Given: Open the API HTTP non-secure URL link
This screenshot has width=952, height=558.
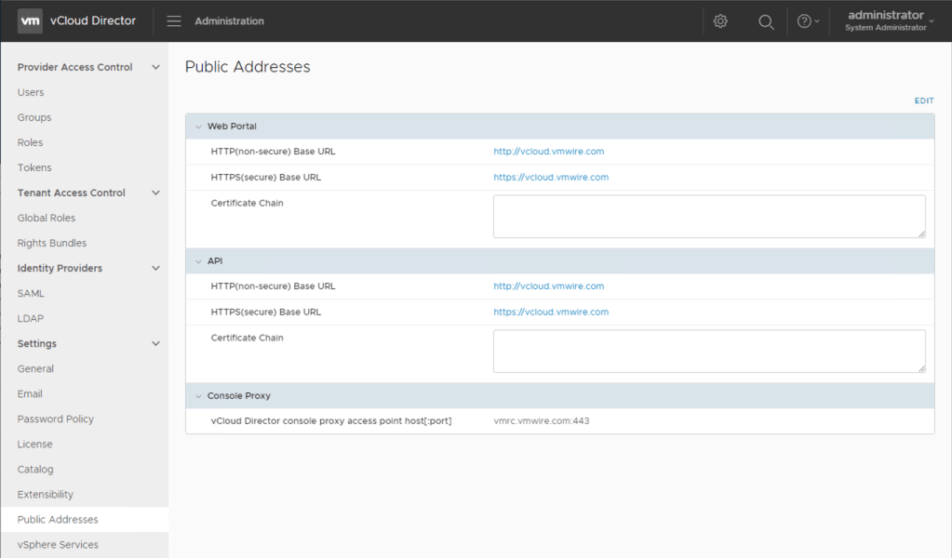Looking at the screenshot, I should click(548, 286).
